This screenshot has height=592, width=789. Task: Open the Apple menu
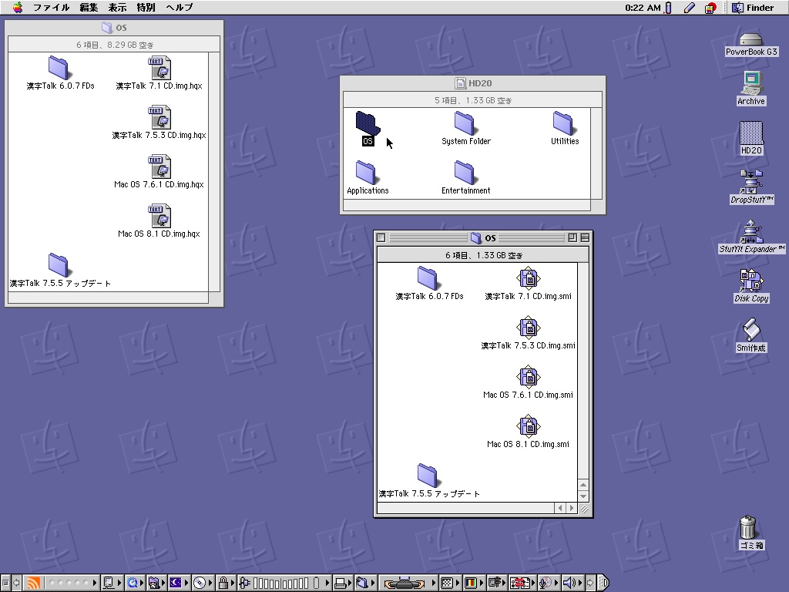[18, 7]
